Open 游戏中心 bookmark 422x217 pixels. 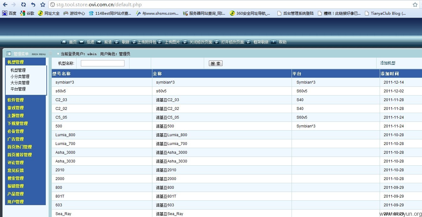74,13
